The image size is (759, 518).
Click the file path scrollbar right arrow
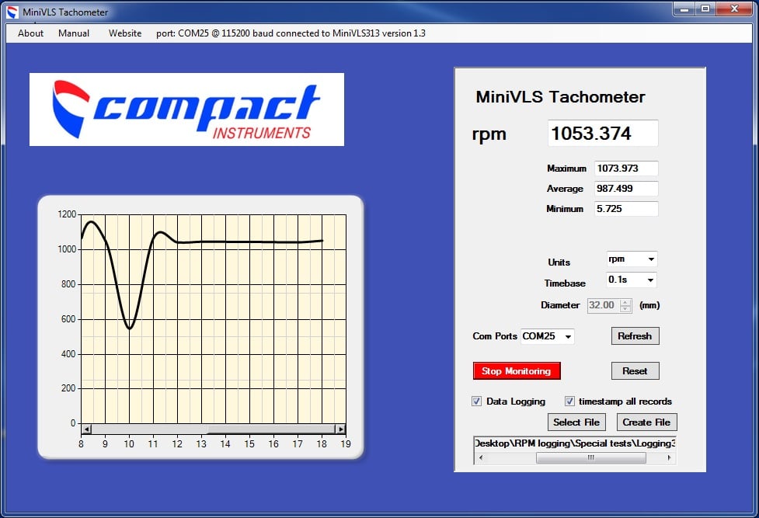pyautogui.click(x=669, y=457)
